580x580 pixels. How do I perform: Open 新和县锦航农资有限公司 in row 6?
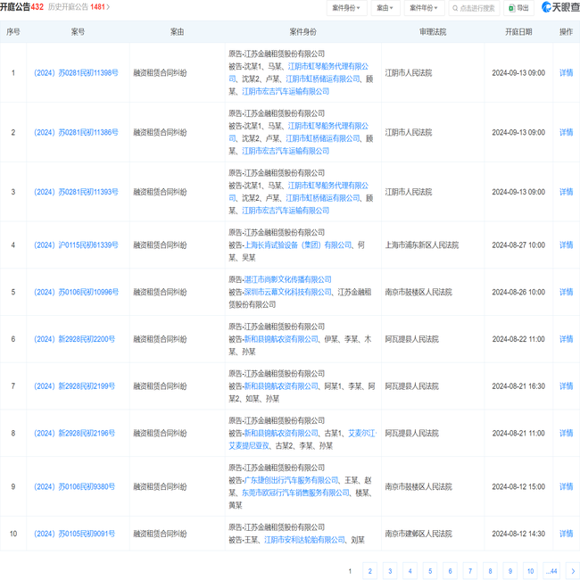tap(281, 339)
